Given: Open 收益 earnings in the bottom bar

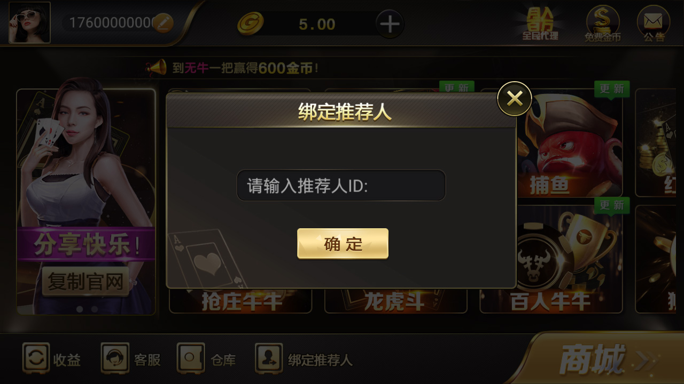Looking at the screenshot, I should coord(52,359).
